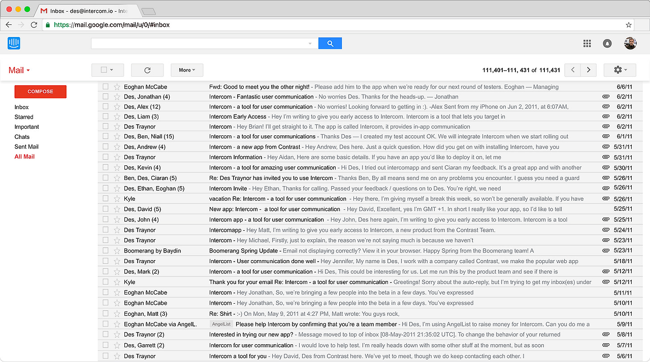Screen dimensions: 650x362
Task: Open the Inbox folder
Action: click(21, 107)
